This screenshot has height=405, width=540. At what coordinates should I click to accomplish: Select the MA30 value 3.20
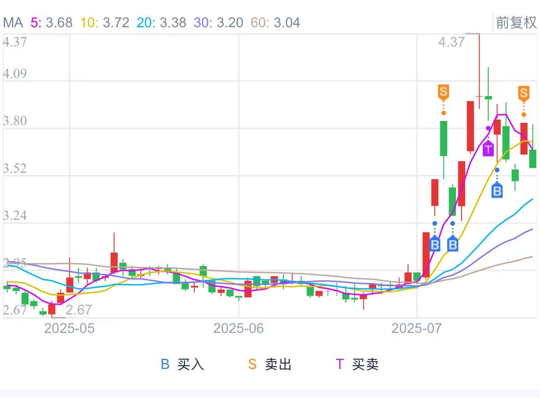[x=230, y=23]
